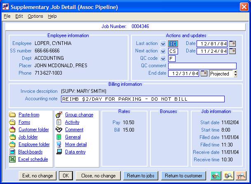Open the Blackboards link
This screenshot has height=184, width=251.
coord(30,152)
